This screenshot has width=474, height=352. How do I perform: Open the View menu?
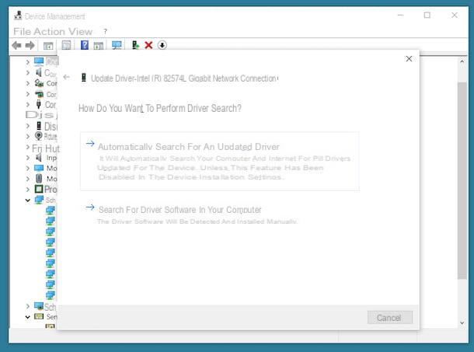click(x=80, y=31)
